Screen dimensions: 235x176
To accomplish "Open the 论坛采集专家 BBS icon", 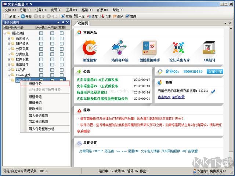I will point(178,48).
